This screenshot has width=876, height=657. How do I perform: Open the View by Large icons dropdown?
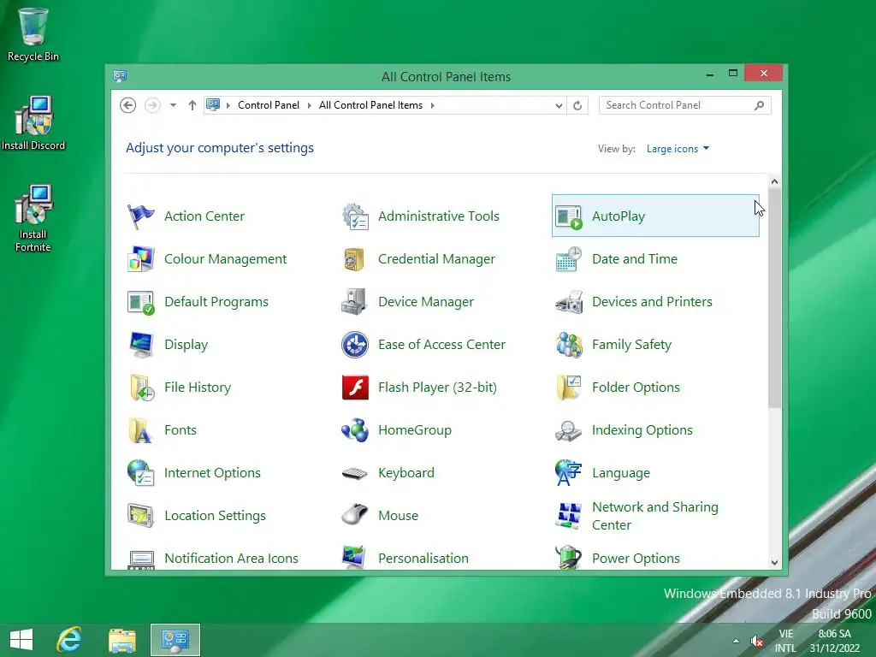(678, 149)
